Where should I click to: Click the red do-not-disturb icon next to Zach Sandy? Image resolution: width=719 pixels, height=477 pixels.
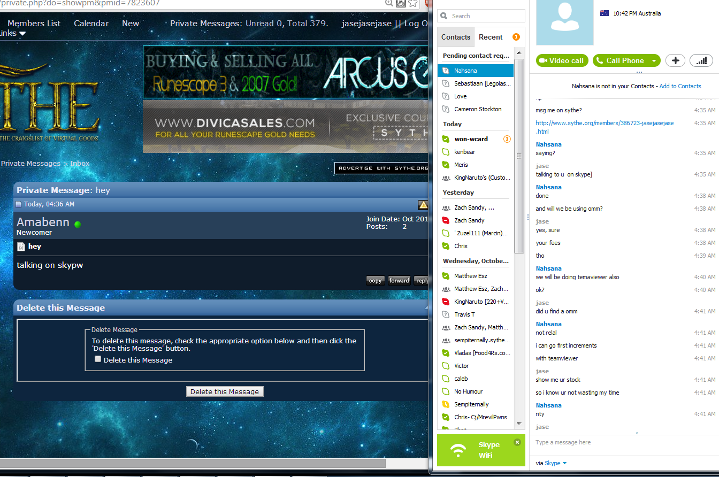click(445, 220)
